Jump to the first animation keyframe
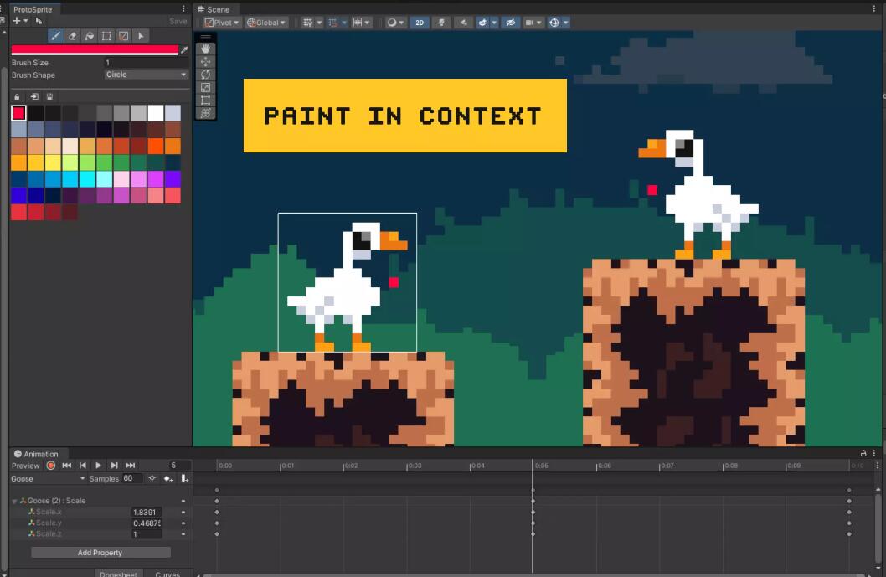 pos(67,465)
